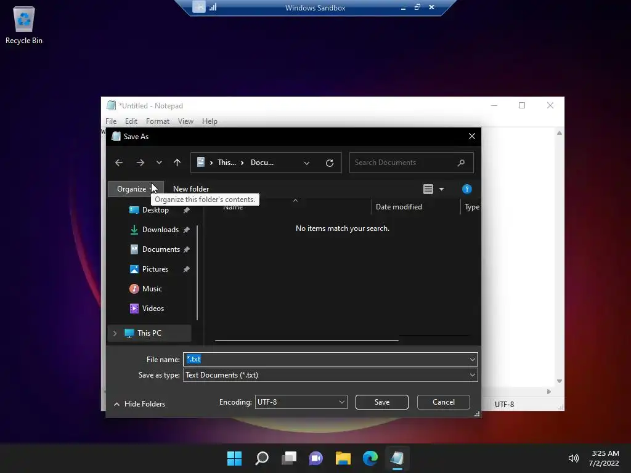631x473 pixels.
Task: Select Music in navigation pane
Action: [x=152, y=289]
